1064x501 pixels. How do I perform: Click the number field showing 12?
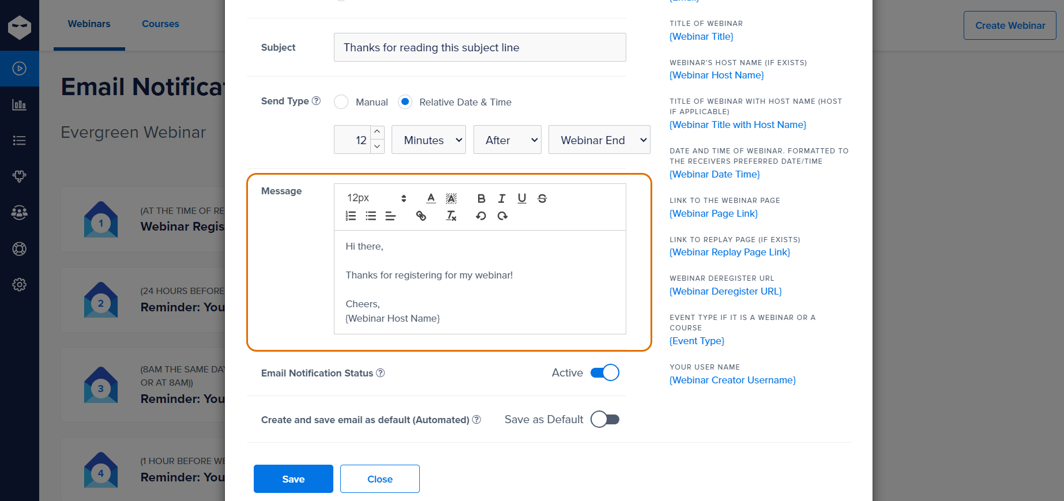(x=352, y=140)
